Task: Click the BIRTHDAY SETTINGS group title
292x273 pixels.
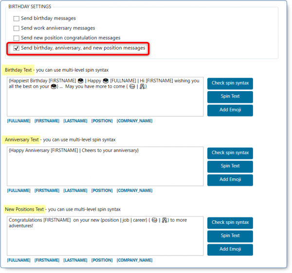Action: pos(30,6)
